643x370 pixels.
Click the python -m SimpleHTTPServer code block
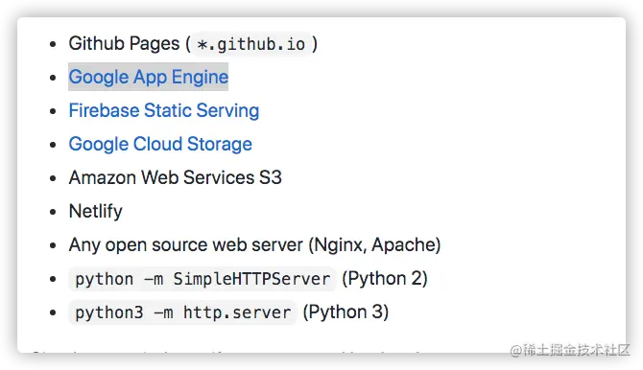click(202, 279)
